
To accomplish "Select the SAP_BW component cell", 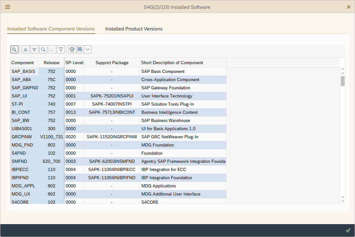I will click(25, 120).
